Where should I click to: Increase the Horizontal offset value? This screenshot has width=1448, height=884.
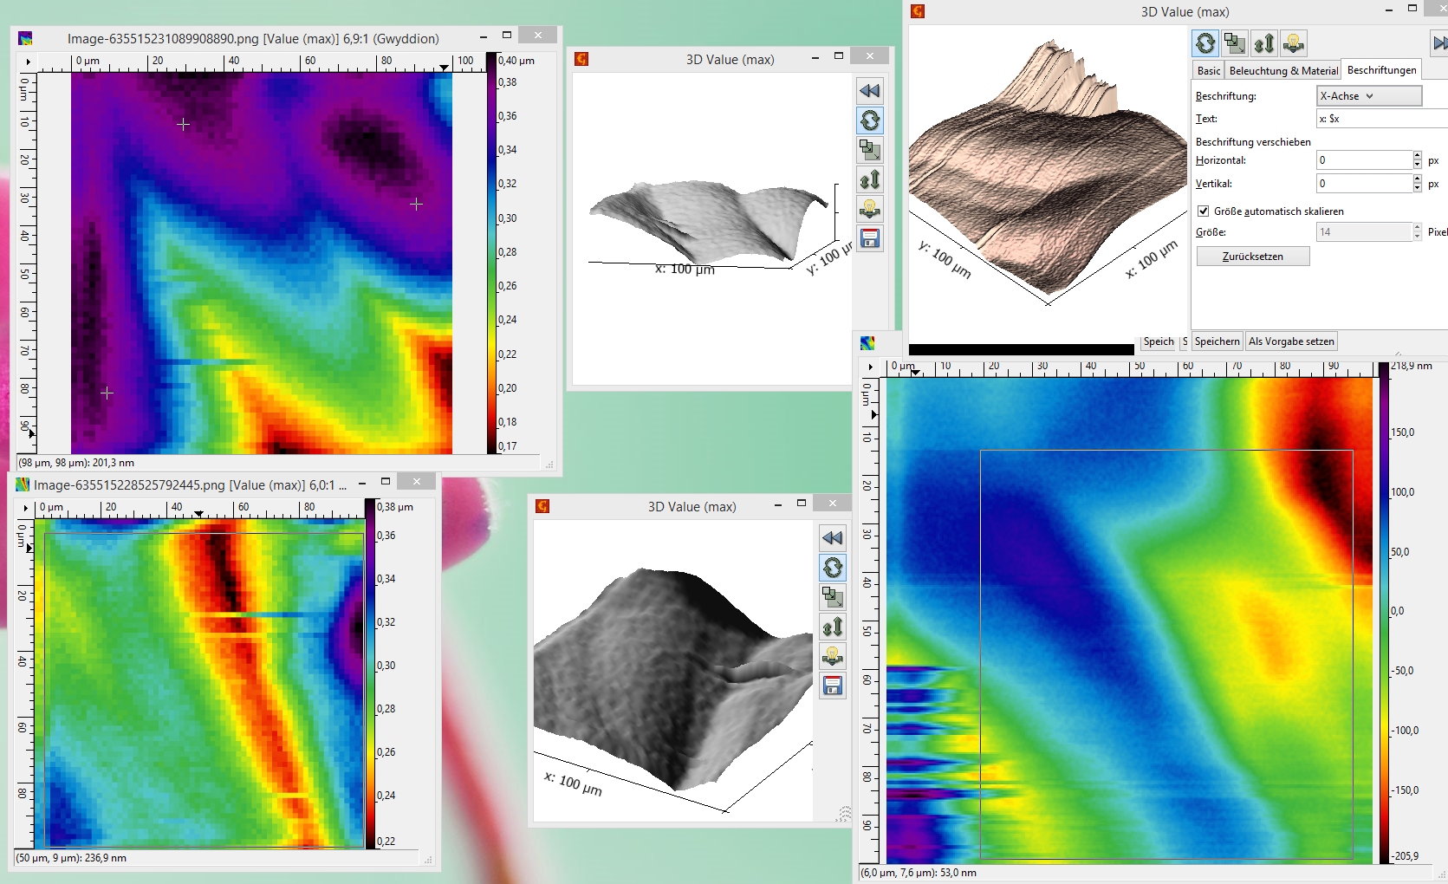pos(1418,156)
